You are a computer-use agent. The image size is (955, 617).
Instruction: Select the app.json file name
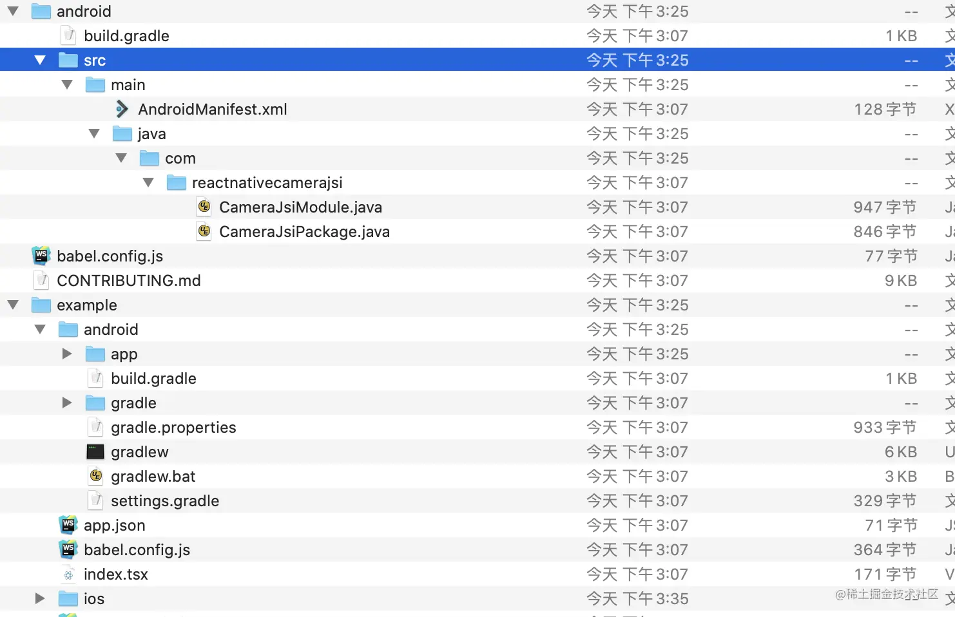coord(115,525)
